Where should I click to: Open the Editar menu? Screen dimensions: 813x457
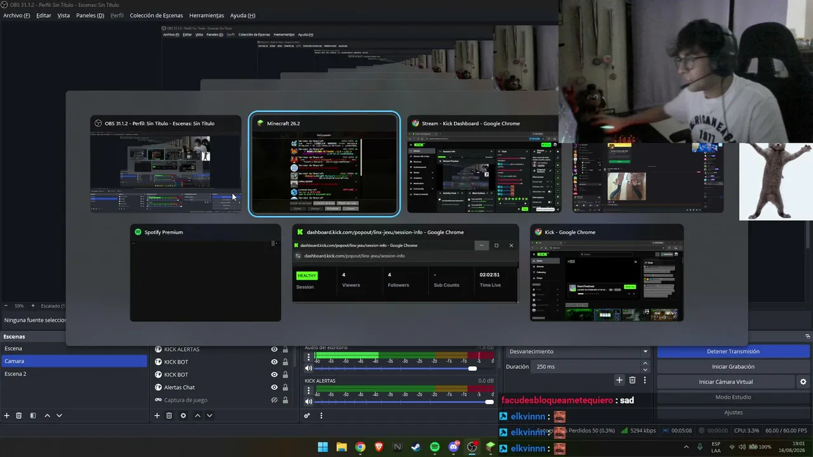pos(44,15)
